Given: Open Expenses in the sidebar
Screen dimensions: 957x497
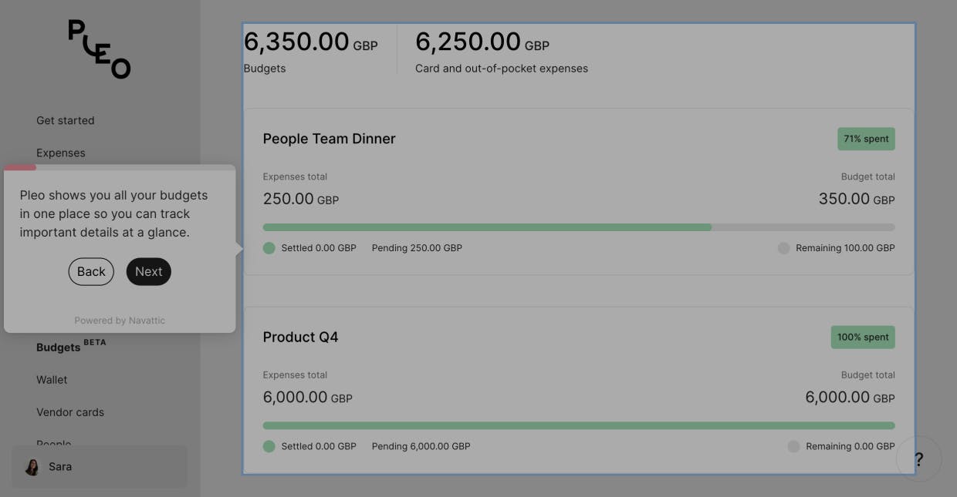Looking at the screenshot, I should pyautogui.click(x=61, y=153).
